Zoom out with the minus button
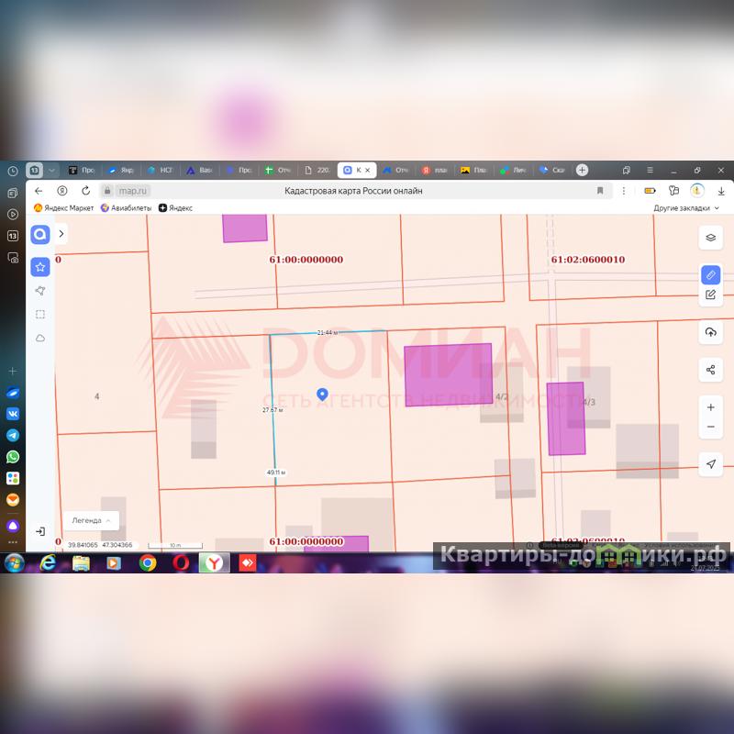The width and height of the screenshot is (734, 734). 710,428
